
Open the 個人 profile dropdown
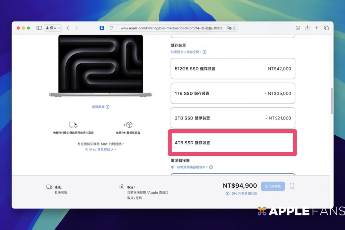(53, 28)
